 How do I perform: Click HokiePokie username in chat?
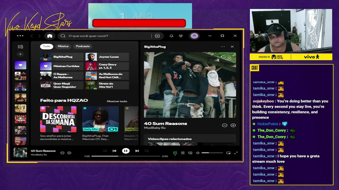point(268,124)
